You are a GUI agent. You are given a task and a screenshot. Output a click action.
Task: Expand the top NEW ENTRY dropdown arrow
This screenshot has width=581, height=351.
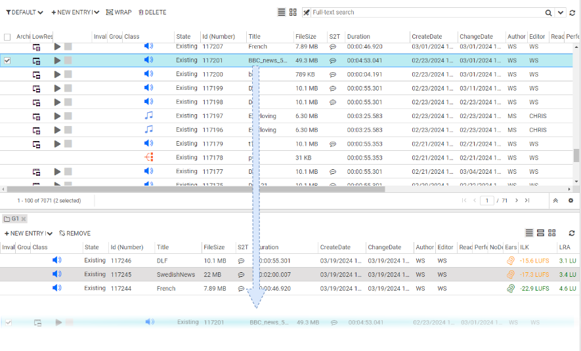click(x=97, y=12)
